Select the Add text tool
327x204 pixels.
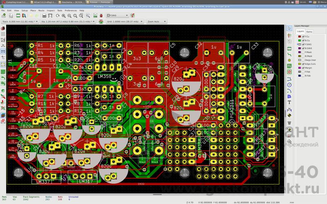289,102
